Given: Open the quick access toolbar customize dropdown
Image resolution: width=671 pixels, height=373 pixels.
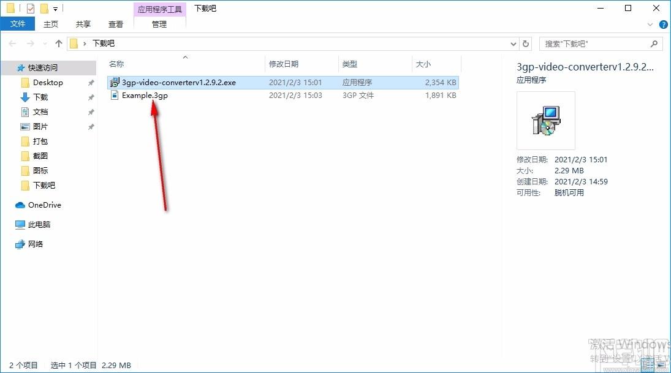Looking at the screenshot, I should 55,9.
